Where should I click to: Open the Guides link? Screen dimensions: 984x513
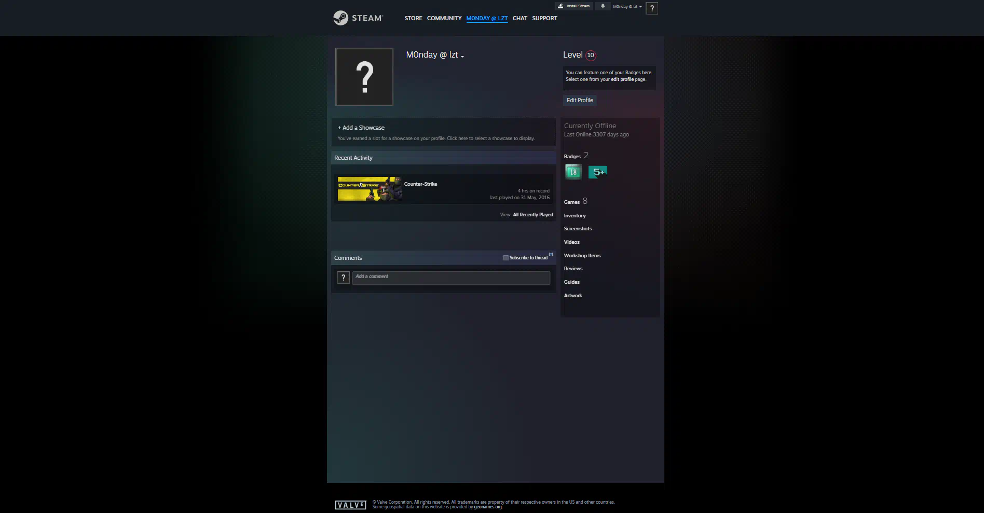tap(571, 282)
